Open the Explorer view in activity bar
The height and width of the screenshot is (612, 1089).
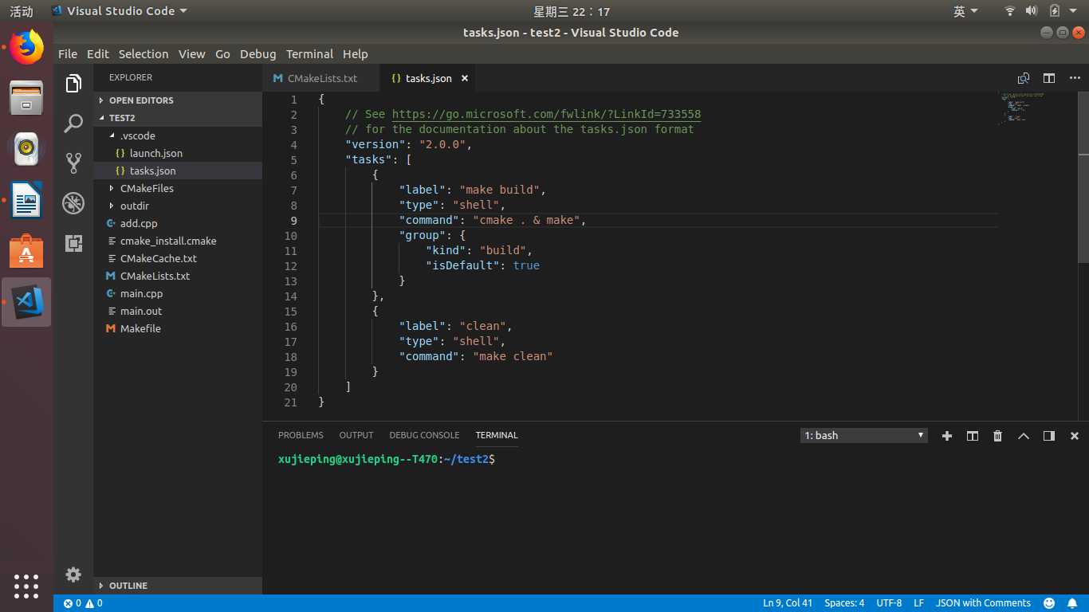point(73,84)
